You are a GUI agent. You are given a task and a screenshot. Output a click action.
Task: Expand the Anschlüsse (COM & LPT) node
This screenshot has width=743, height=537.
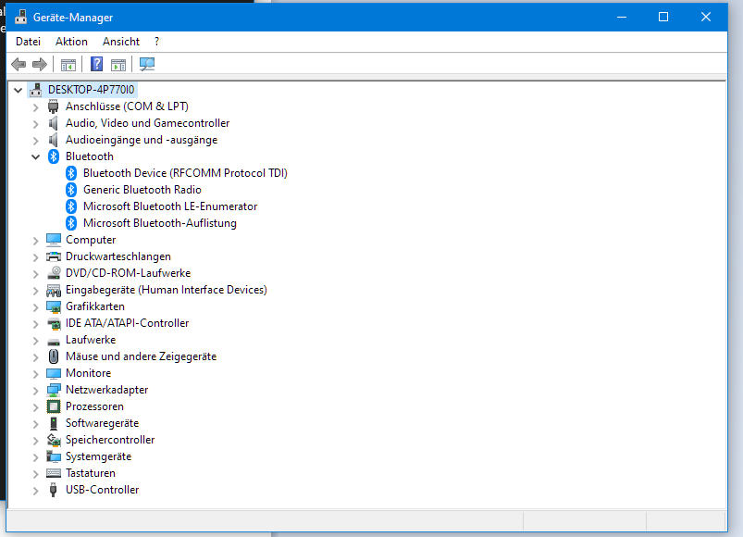pyautogui.click(x=35, y=107)
